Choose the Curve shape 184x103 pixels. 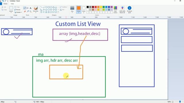click(44, 7)
